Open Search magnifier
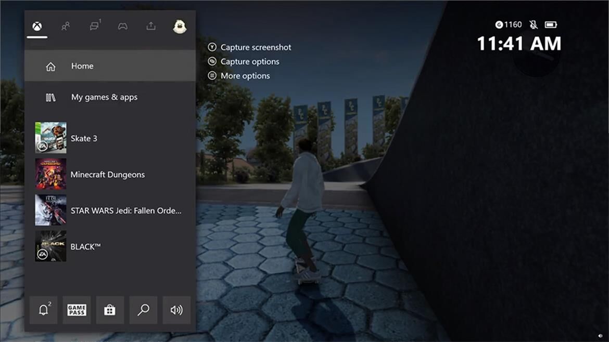609x342 pixels. [143, 310]
